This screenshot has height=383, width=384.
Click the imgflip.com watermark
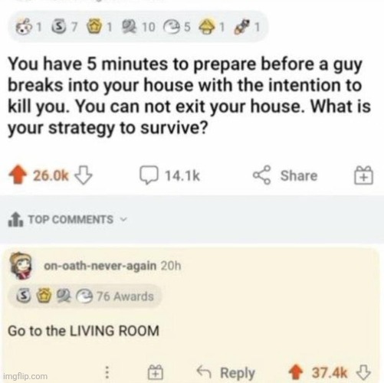coord(25,376)
